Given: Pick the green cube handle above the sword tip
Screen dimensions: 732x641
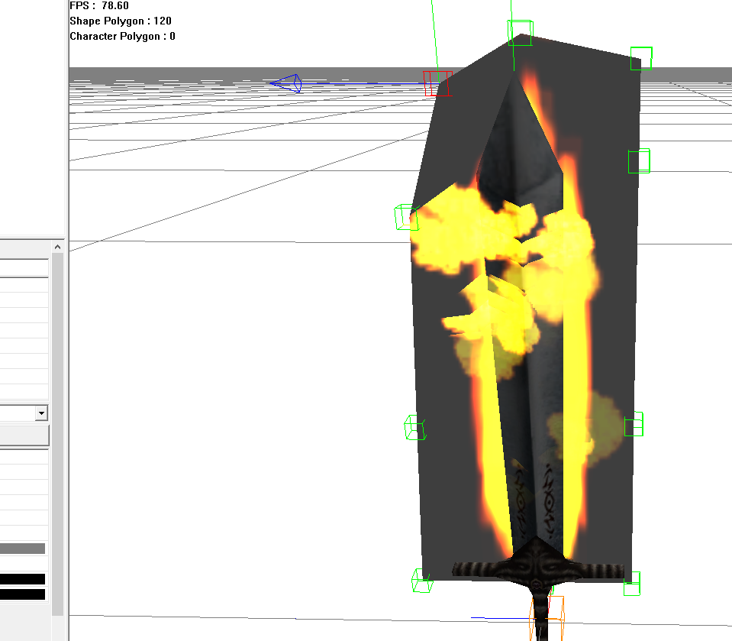Looking at the screenshot, I should [520, 33].
